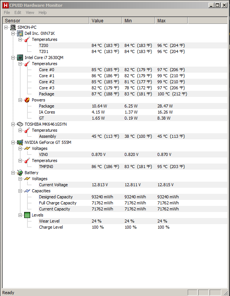
Task: Click the 10.64 W package power value
Action: click(x=99, y=106)
